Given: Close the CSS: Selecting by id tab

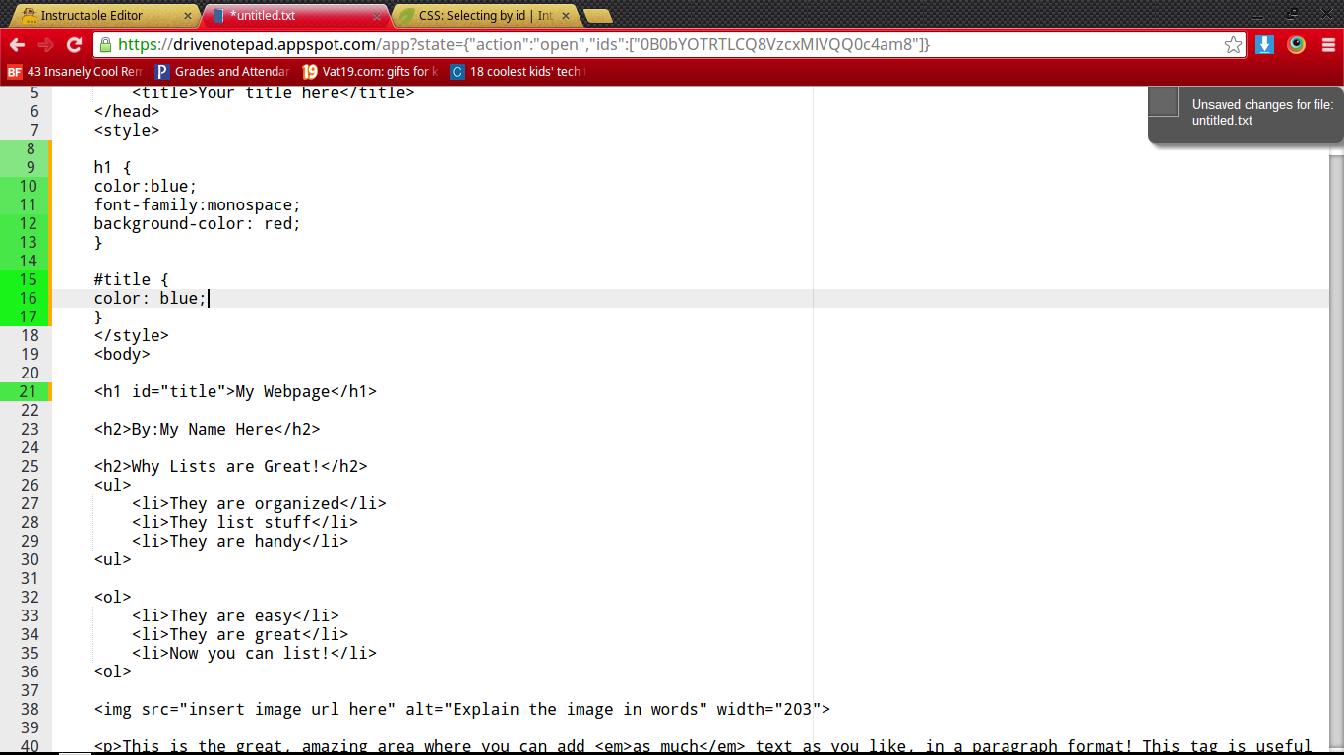Looking at the screenshot, I should point(566,16).
